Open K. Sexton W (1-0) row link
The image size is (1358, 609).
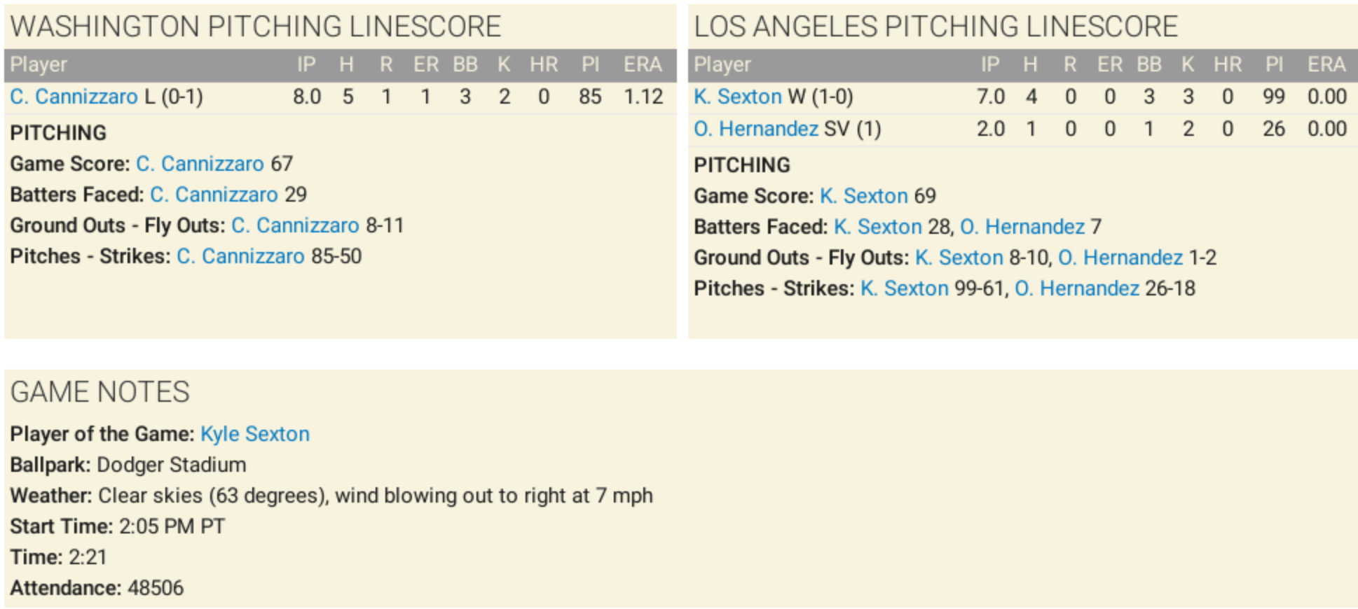point(737,97)
